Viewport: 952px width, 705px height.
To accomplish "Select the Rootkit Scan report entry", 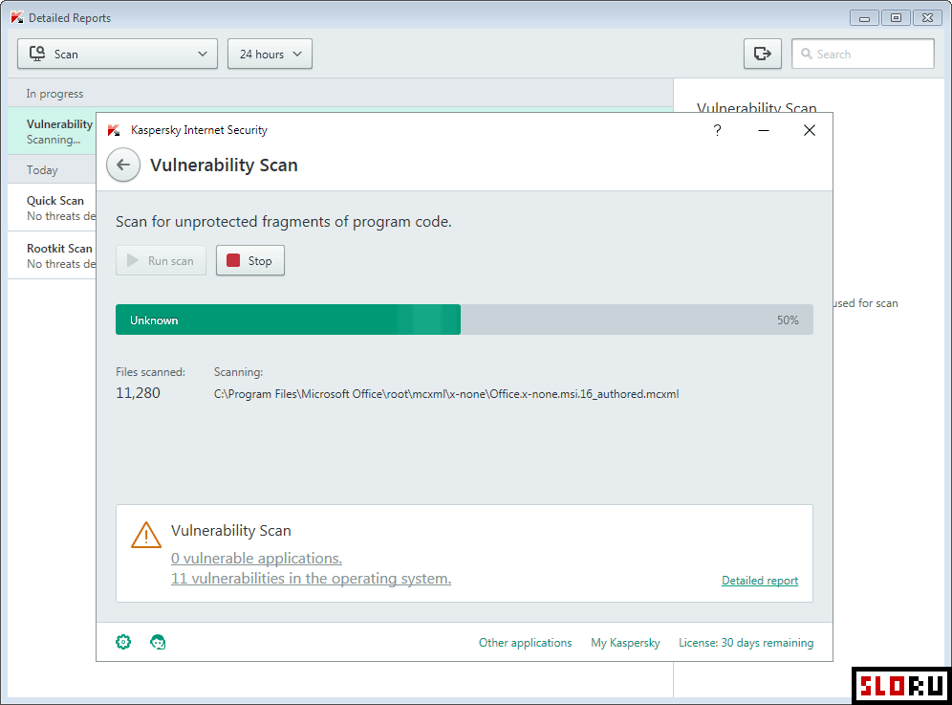I will (x=53, y=255).
